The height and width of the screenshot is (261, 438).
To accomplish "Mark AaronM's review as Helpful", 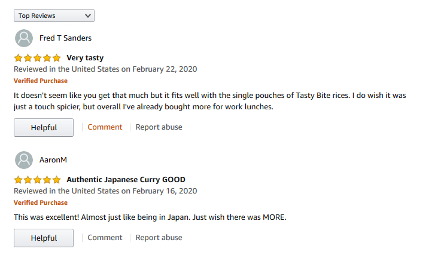I will pos(44,238).
